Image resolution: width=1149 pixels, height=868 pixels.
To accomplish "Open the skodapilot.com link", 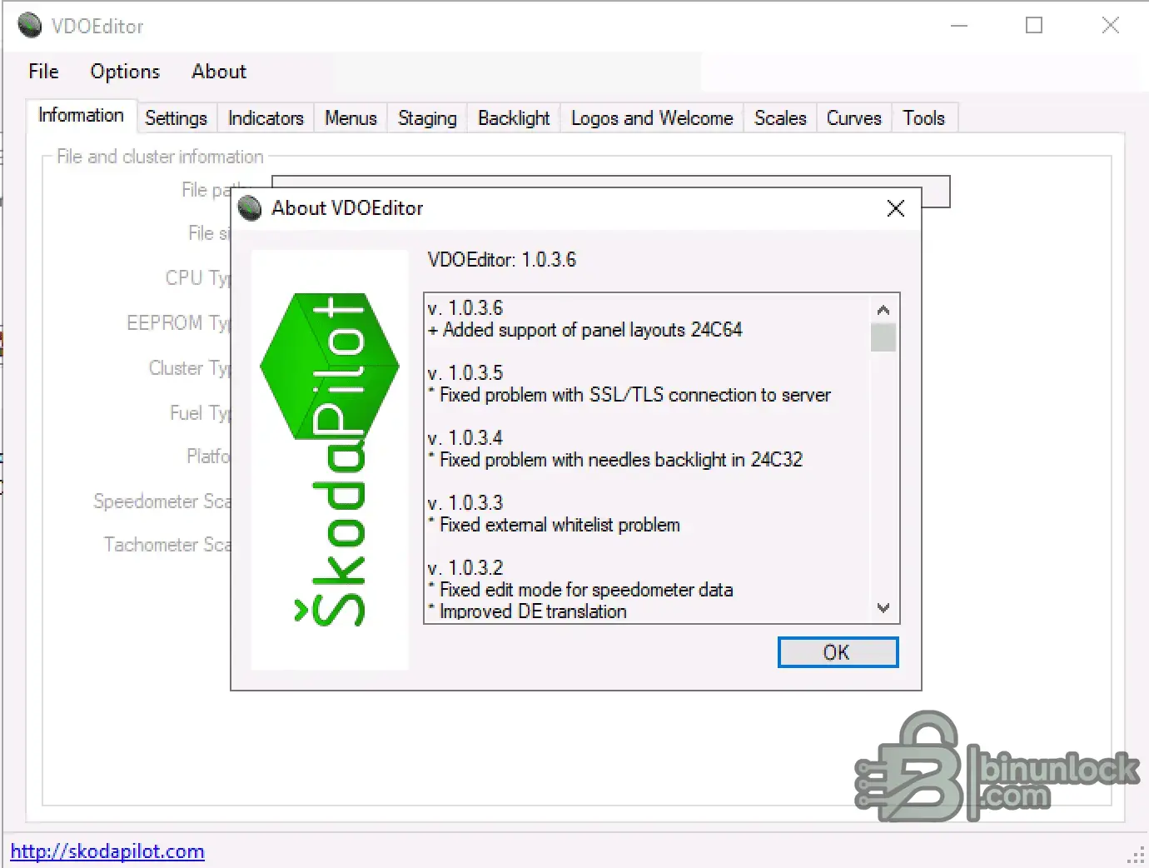I will pos(107,851).
